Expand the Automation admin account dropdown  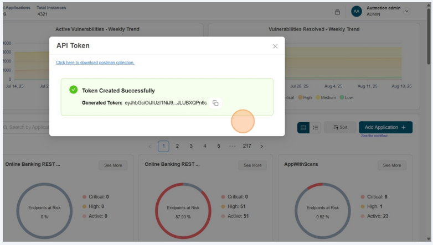pos(407,11)
